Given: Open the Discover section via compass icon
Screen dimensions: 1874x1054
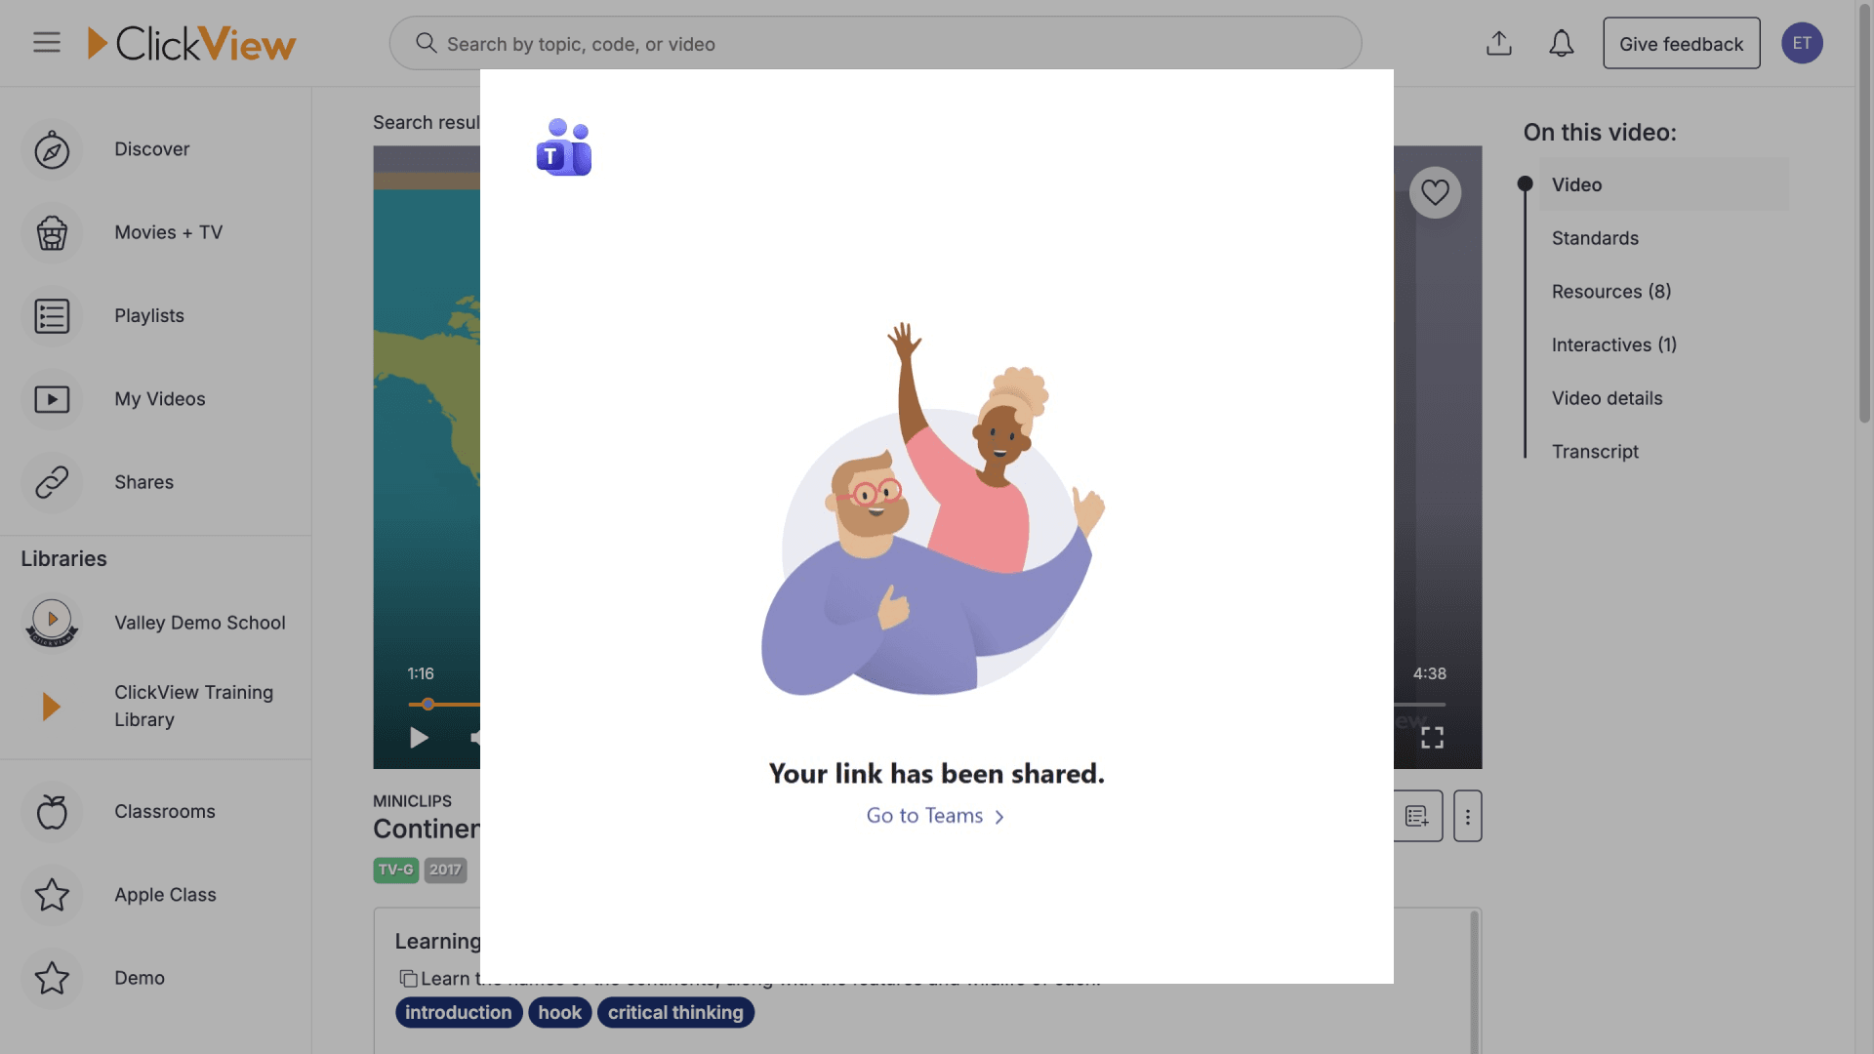Looking at the screenshot, I should (52, 149).
